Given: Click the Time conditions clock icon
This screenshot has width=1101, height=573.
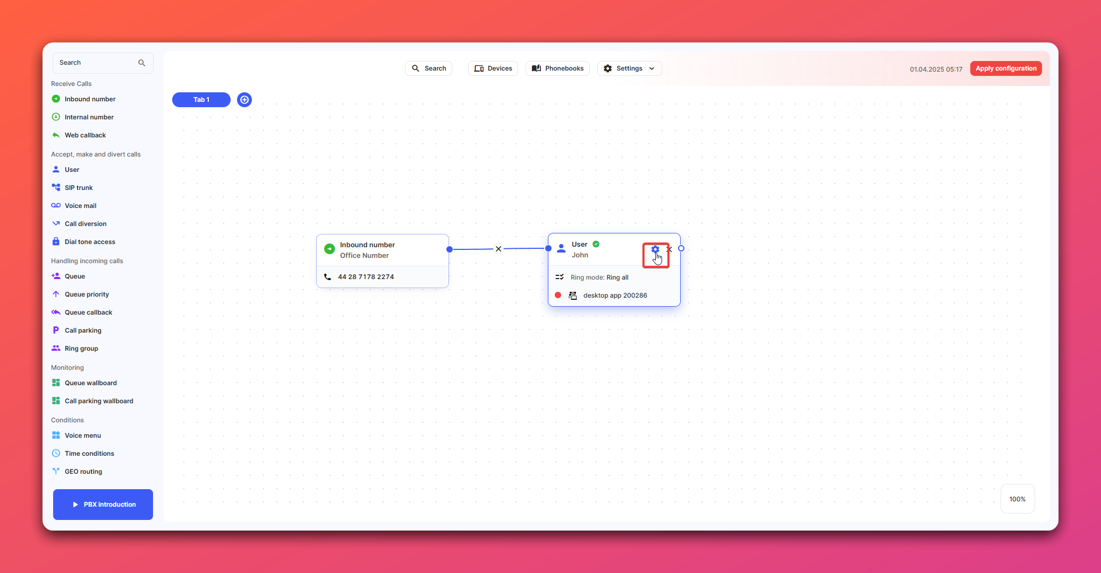Looking at the screenshot, I should (56, 453).
